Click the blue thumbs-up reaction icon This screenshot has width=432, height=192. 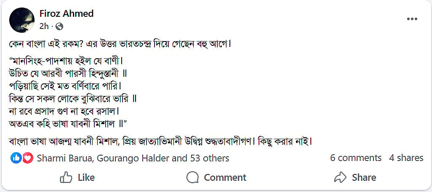tap(16, 158)
